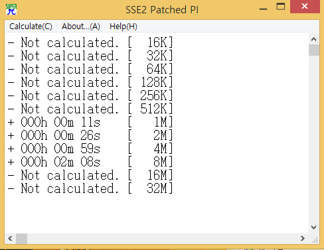
Task: Click the vertical scrollbar up arrow
Action: 313,39
